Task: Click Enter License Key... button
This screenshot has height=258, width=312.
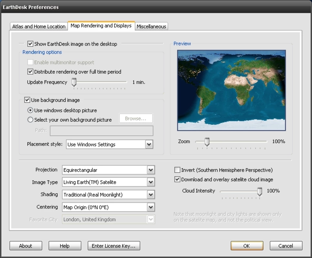Action: tap(114, 246)
